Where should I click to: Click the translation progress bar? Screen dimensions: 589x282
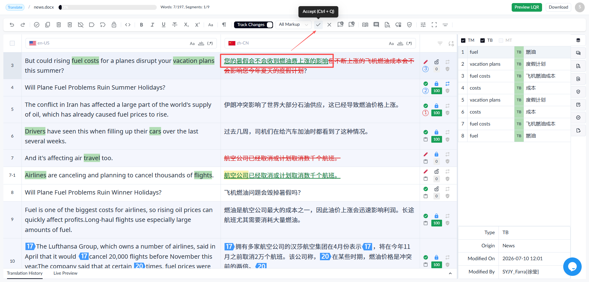tap(108, 7)
